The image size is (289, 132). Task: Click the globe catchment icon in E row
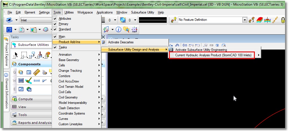pyautogui.click(x=29, y=89)
